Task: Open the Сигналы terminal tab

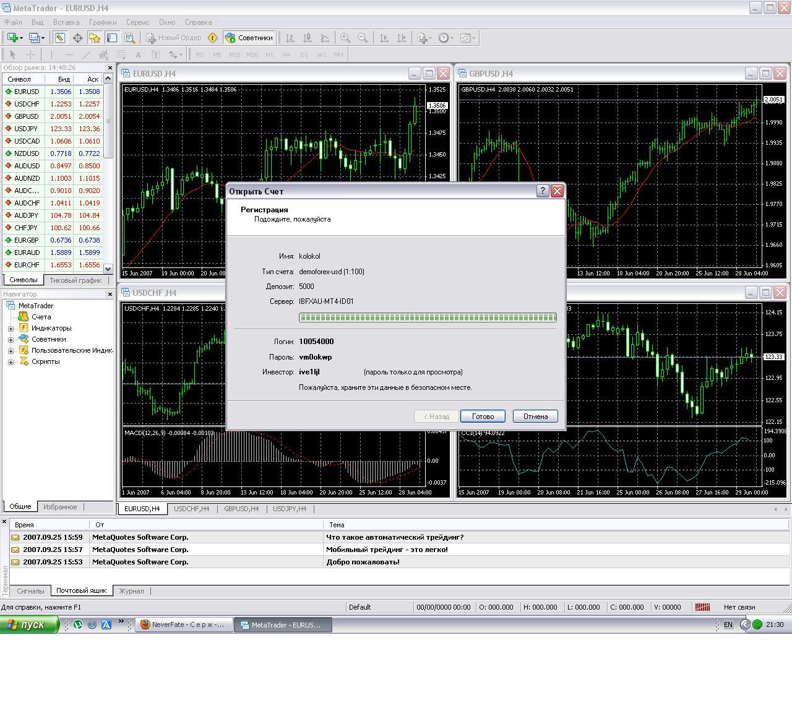Action: [x=30, y=591]
